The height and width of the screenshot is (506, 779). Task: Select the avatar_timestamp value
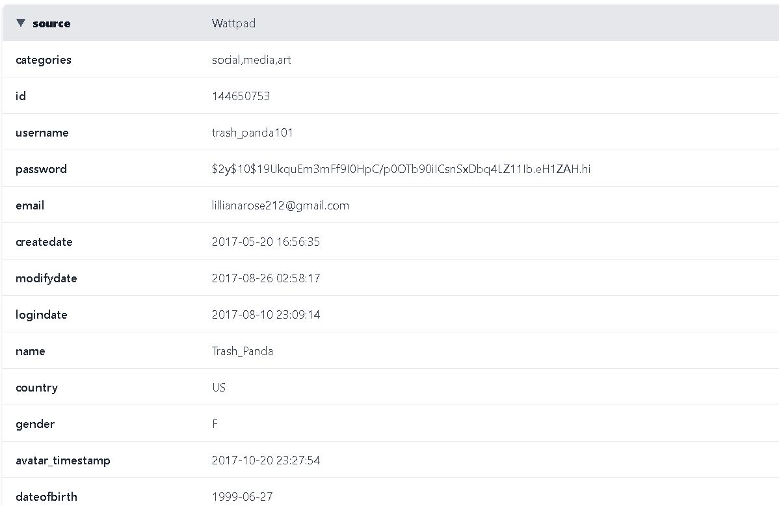tap(265, 460)
